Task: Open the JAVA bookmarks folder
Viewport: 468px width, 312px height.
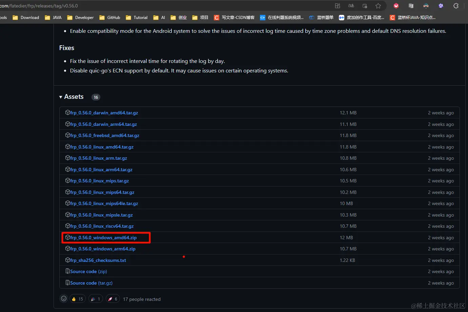Action: click(53, 18)
